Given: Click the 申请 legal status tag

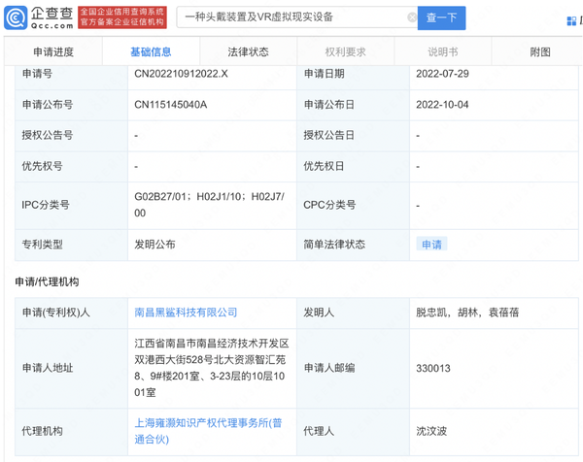Looking at the screenshot, I should [431, 244].
